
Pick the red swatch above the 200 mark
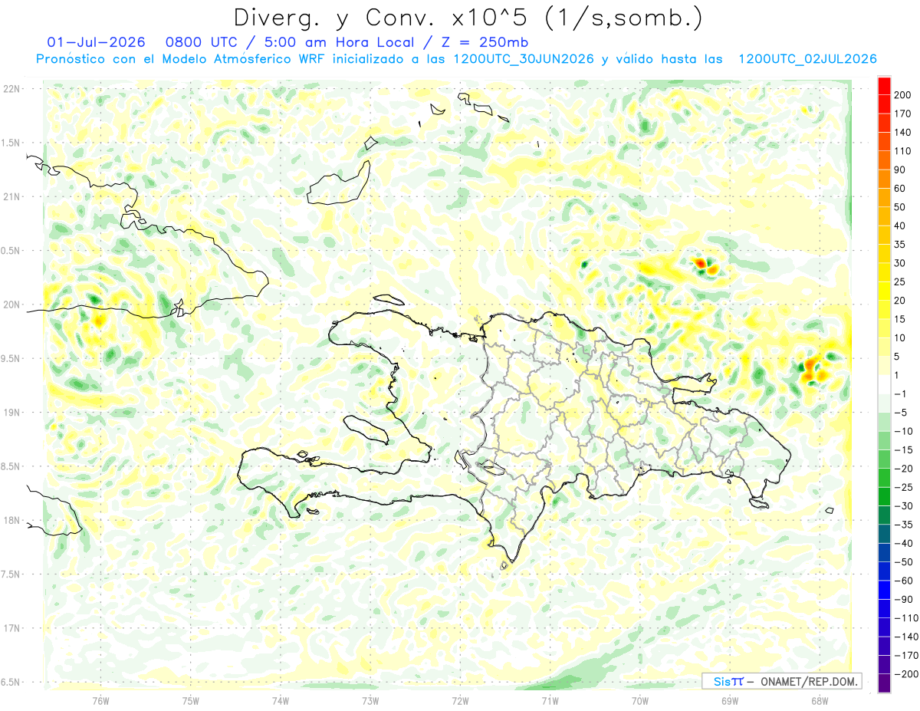(884, 85)
